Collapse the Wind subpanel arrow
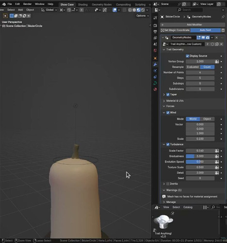This screenshot has width=227, height=243. tap(164, 113)
